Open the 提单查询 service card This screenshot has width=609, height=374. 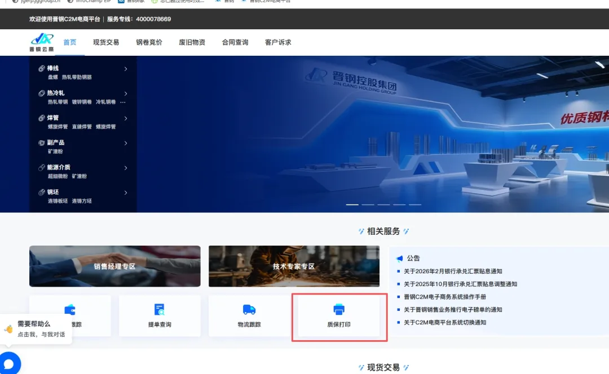160,316
